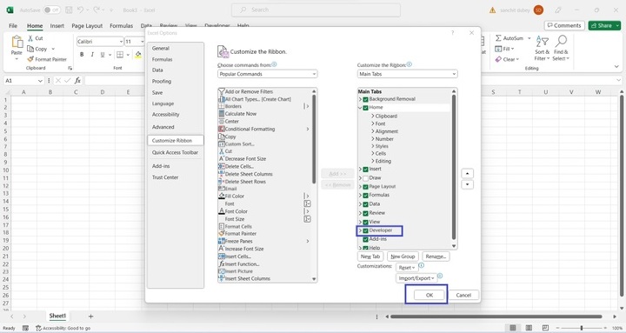626x333 pixels.
Task: Open Find & Select magnifier
Action: pos(561,41)
